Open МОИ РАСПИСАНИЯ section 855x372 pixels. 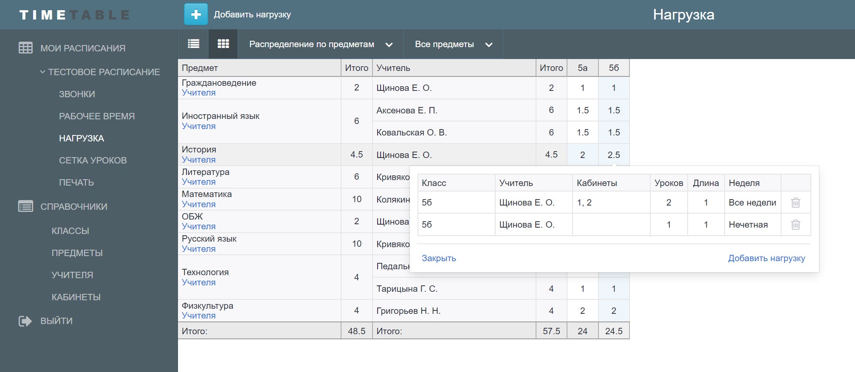83,48
